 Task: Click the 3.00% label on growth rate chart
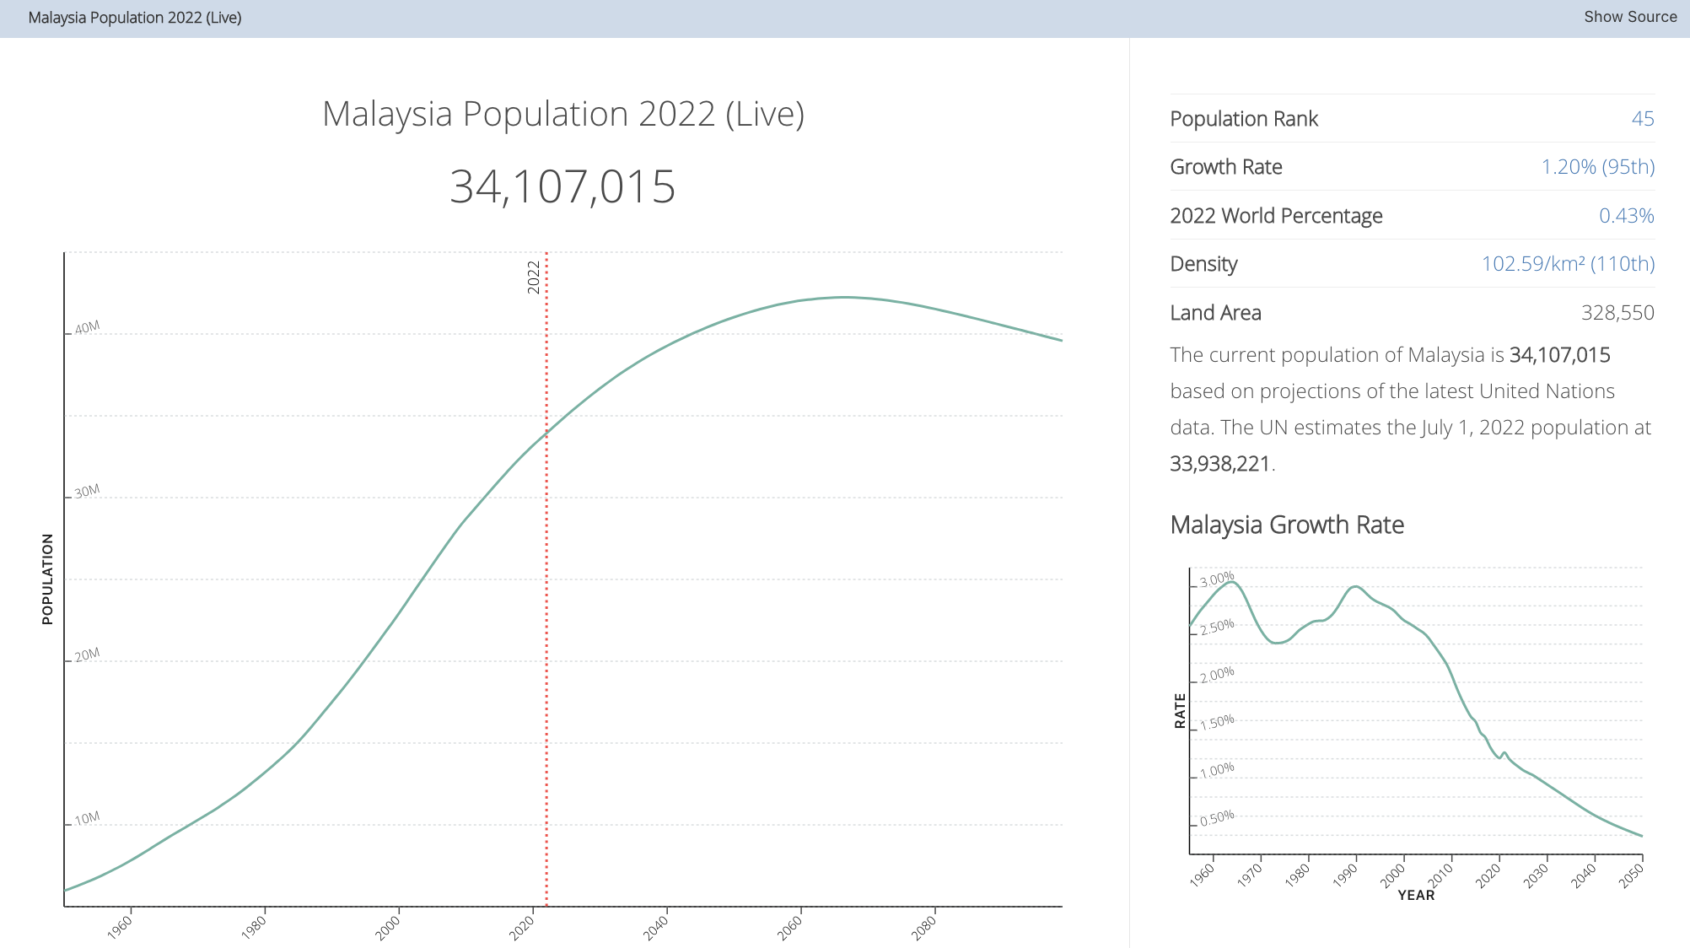pos(1216,579)
